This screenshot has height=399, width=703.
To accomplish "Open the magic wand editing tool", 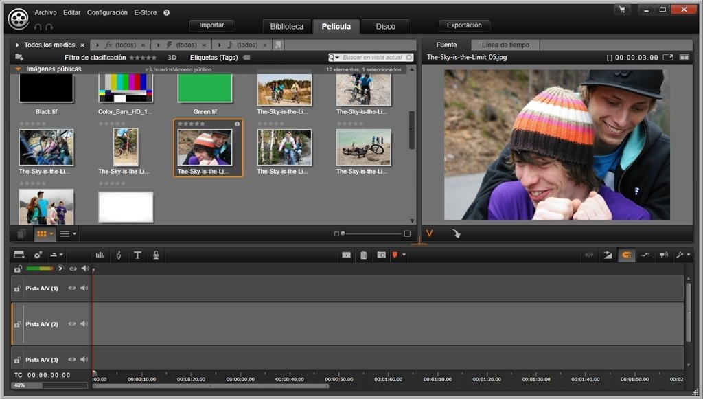I will [x=680, y=255].
